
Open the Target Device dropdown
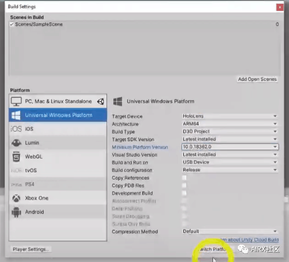click(230, 116)
